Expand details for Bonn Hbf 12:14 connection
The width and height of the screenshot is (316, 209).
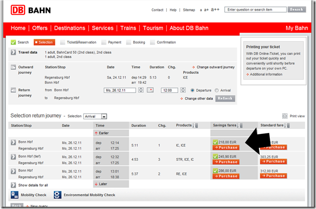coord(13,142)
